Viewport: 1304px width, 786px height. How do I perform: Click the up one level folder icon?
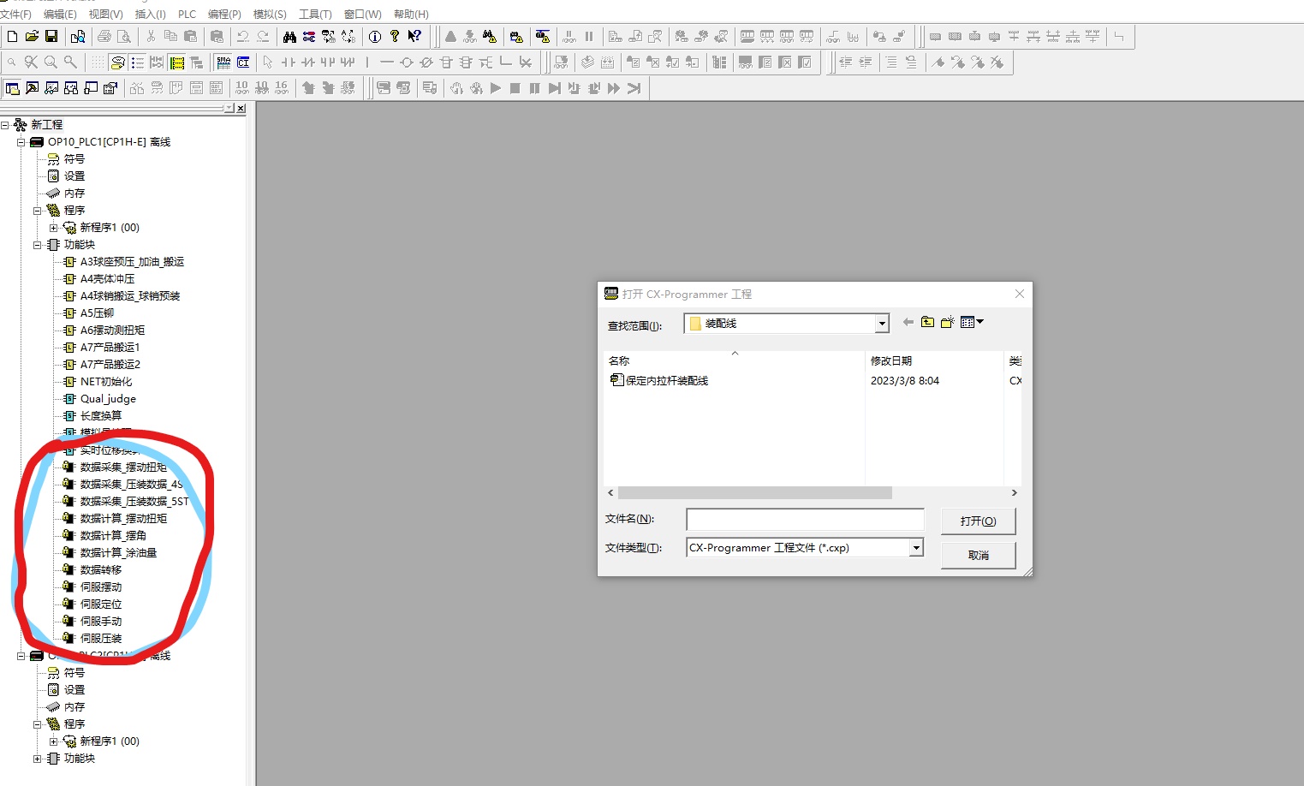[927, 323]
